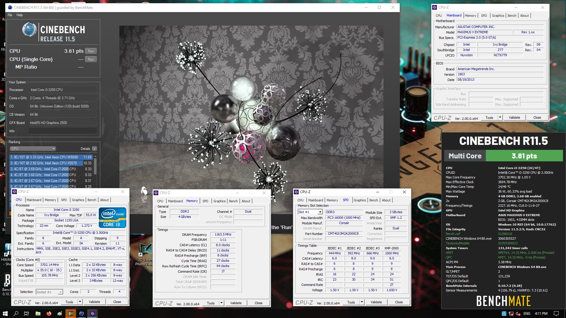This screenshot has width=566, height=318.
Task: Click the ENG language indicator
Action: (527, 314)
